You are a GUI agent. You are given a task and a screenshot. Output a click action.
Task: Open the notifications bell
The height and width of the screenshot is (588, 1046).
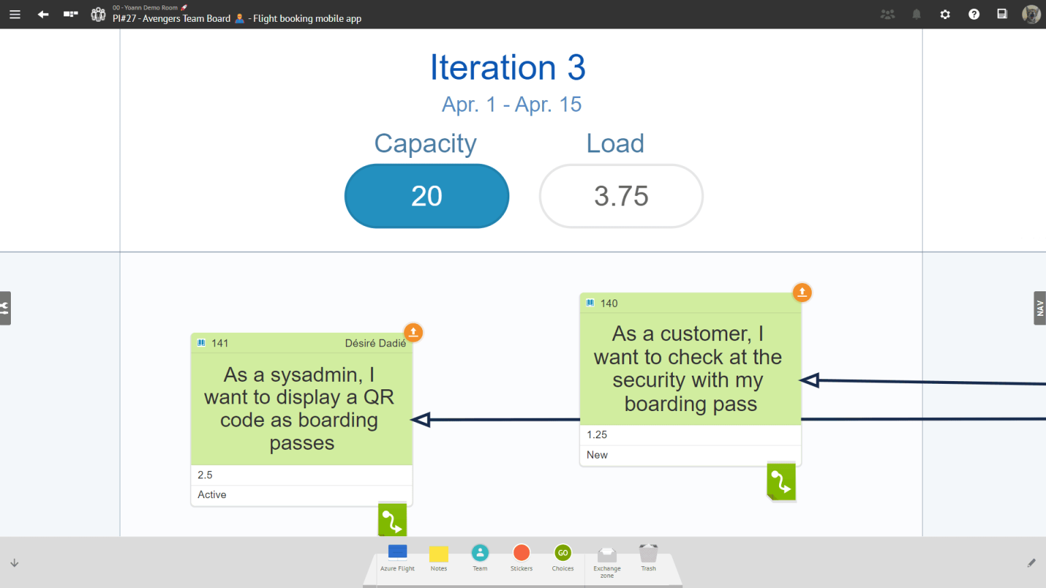coord(916,14)
